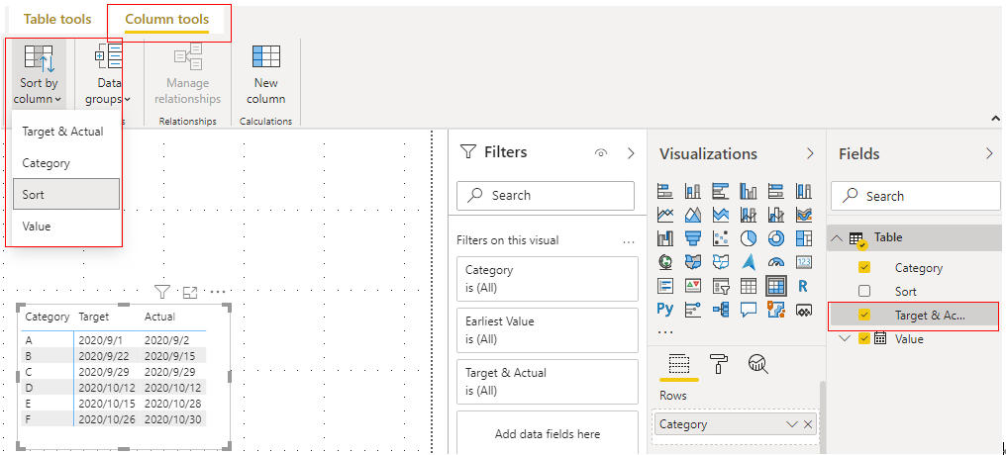
Task: Toggle the eye icon in Filters pane
Action: (x=601, y=152)
